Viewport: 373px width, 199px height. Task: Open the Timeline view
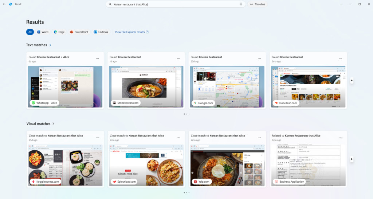click(258, 4)
